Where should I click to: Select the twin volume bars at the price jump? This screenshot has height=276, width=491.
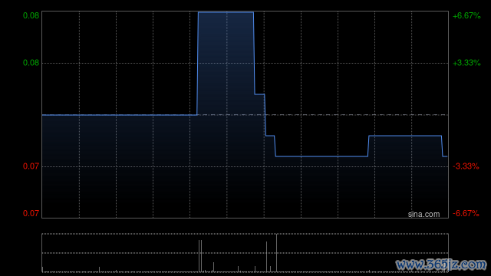click(x=200, y=256)
